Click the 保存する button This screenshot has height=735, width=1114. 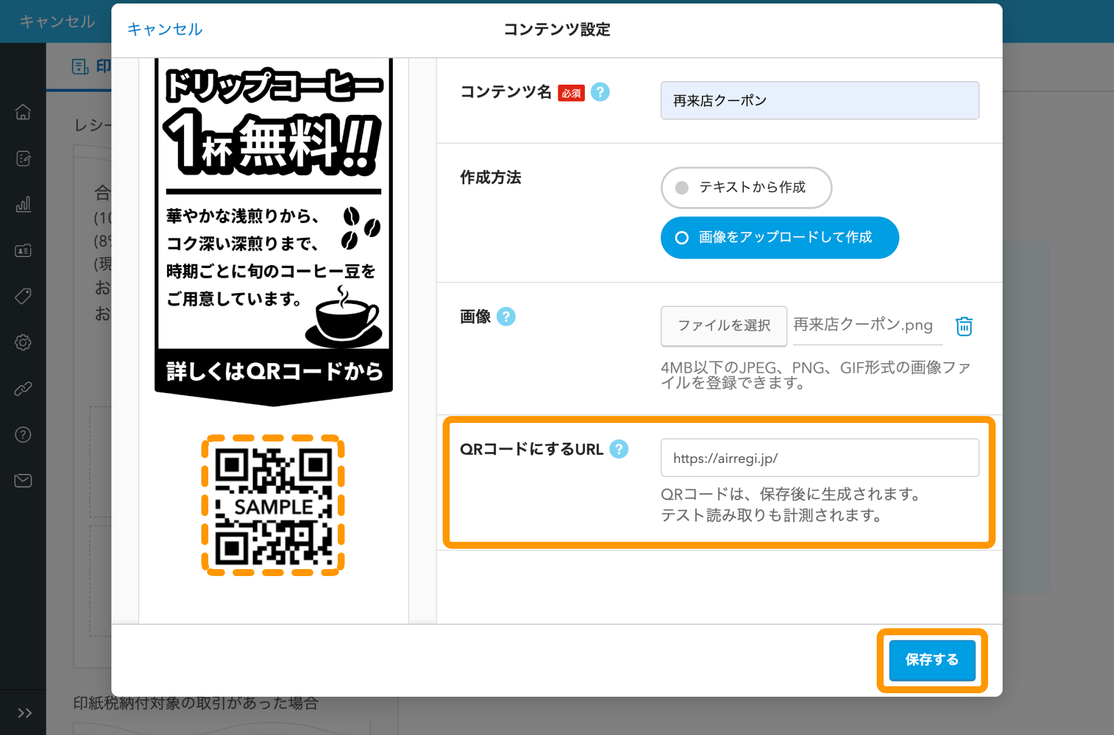pyautogui.click(x=932, y=660)
